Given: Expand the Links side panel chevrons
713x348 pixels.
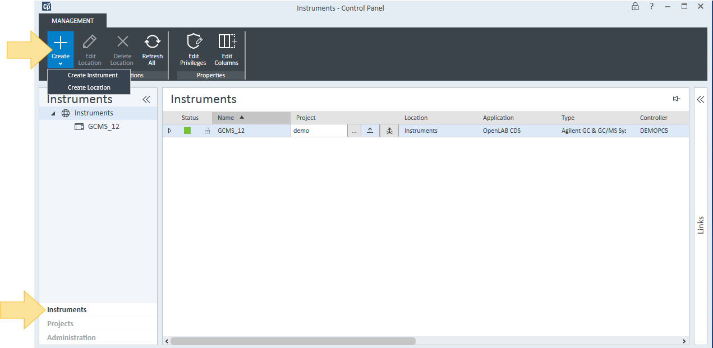Looking at the screenshot, I should [x=701, y=99].
